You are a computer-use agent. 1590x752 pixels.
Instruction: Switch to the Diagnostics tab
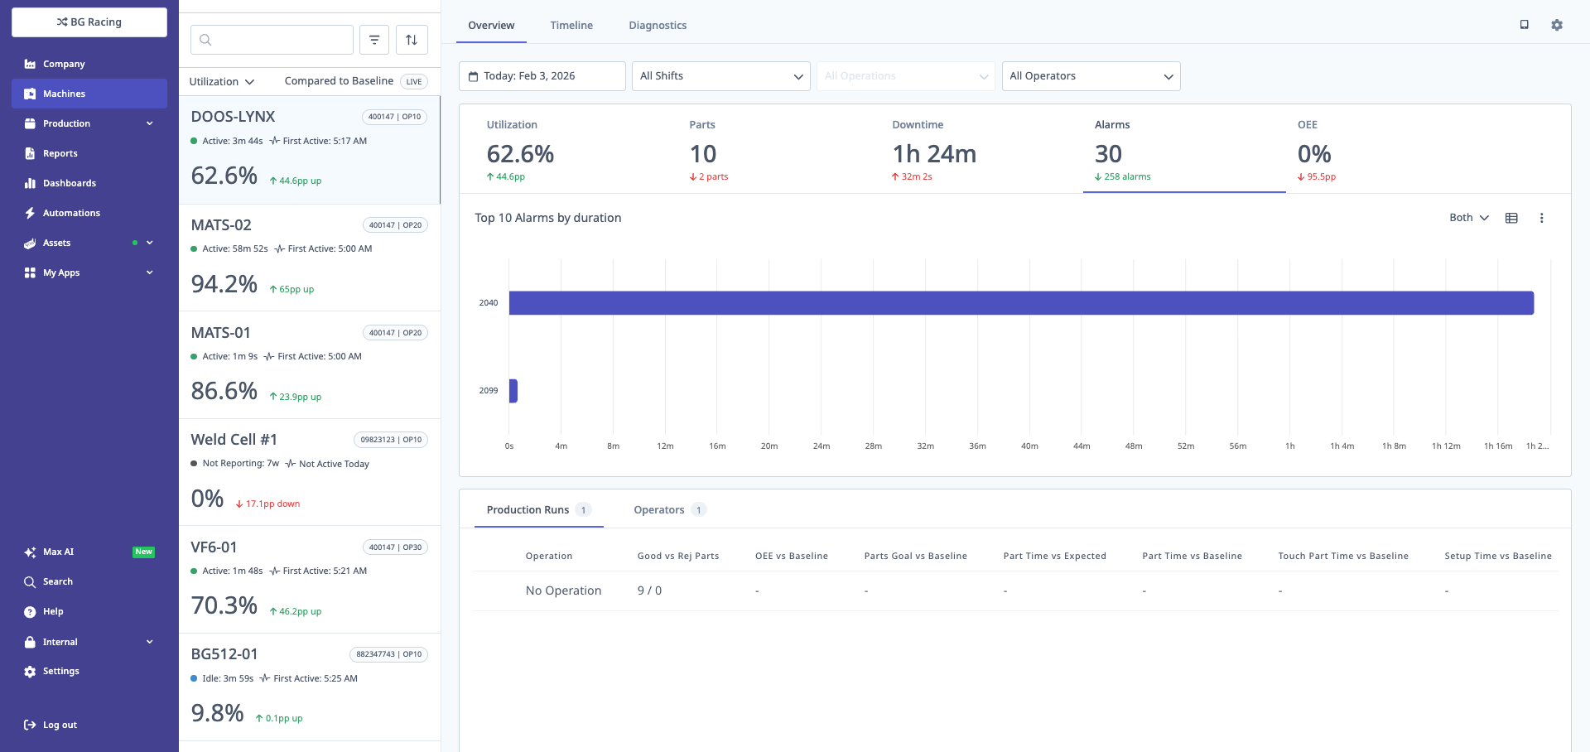click(658, 25)
